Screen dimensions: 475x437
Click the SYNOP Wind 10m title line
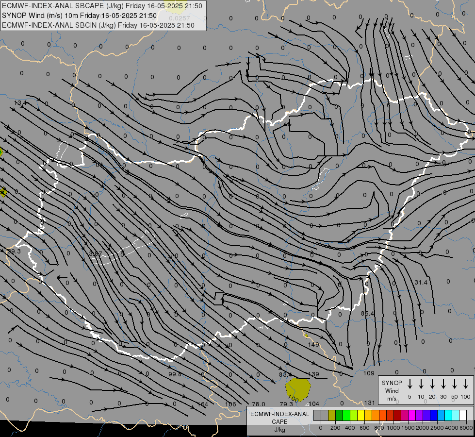pos(79,16)
